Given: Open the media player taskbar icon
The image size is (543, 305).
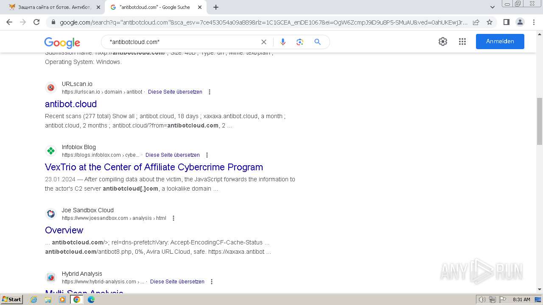Looking at the screenshot, I should pos(62,299).
